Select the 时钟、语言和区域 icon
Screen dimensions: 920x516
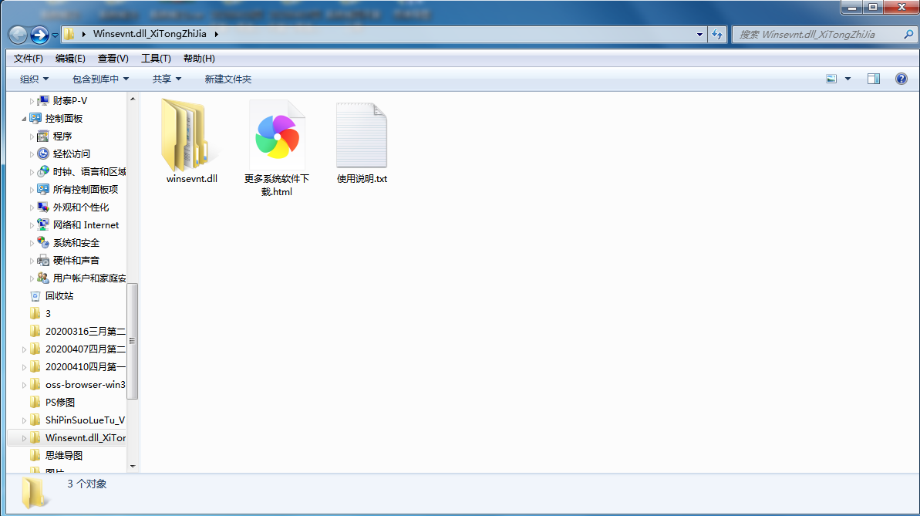click(x=43, y=171)
